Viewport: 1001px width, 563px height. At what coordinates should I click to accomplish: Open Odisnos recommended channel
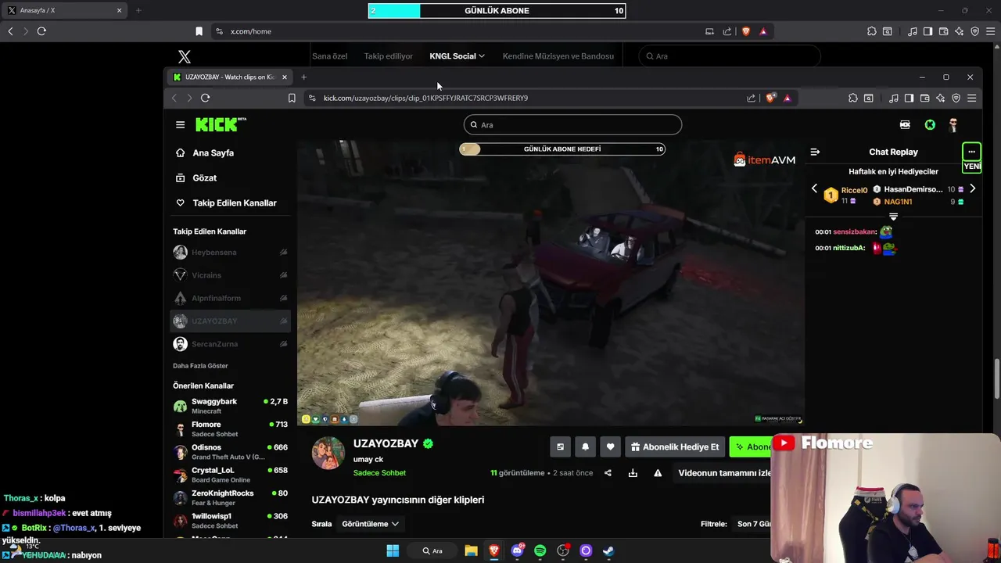click(230, 452)
